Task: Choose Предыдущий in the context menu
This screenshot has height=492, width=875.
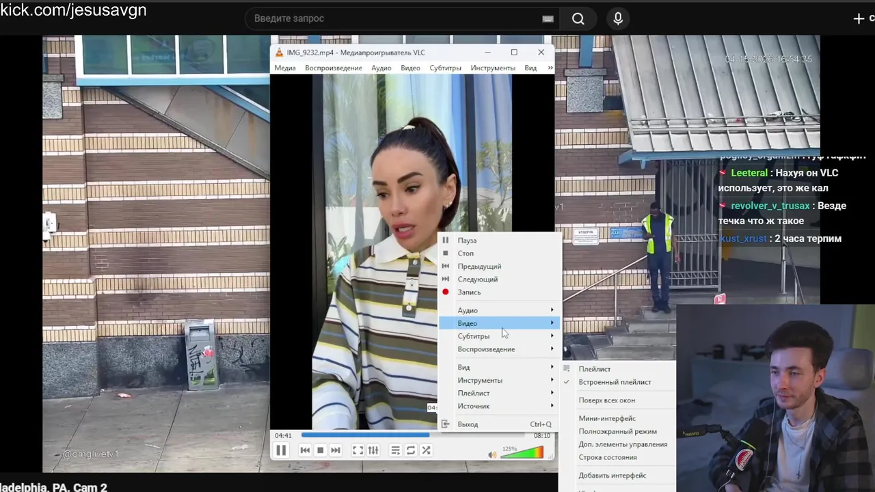Action: 499,266
